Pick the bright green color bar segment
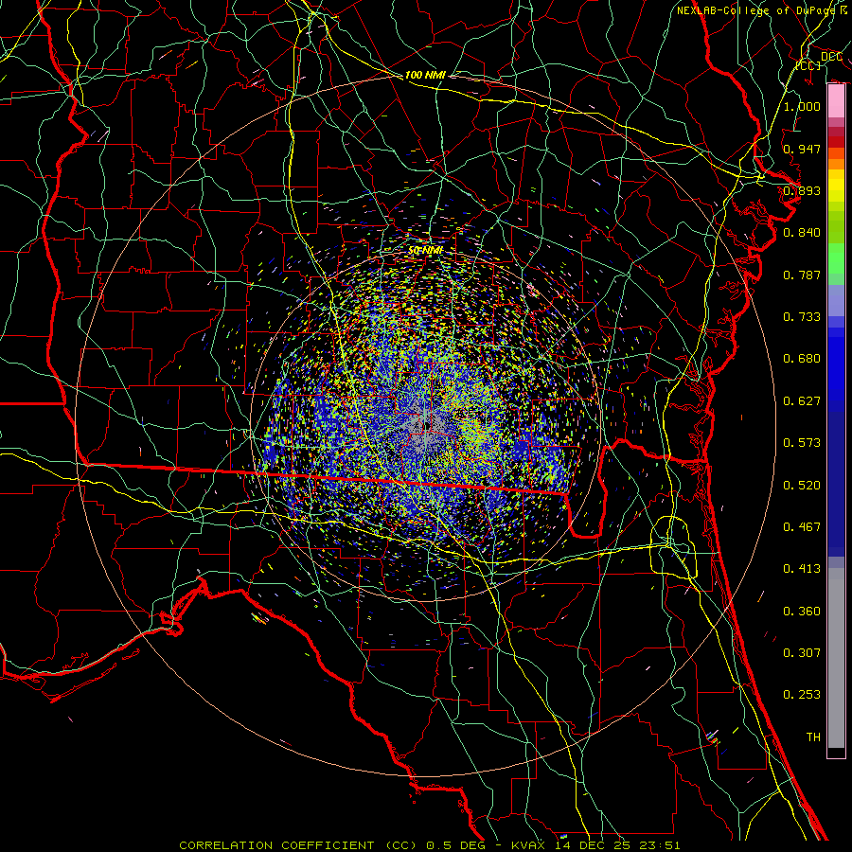 point(836,258)
